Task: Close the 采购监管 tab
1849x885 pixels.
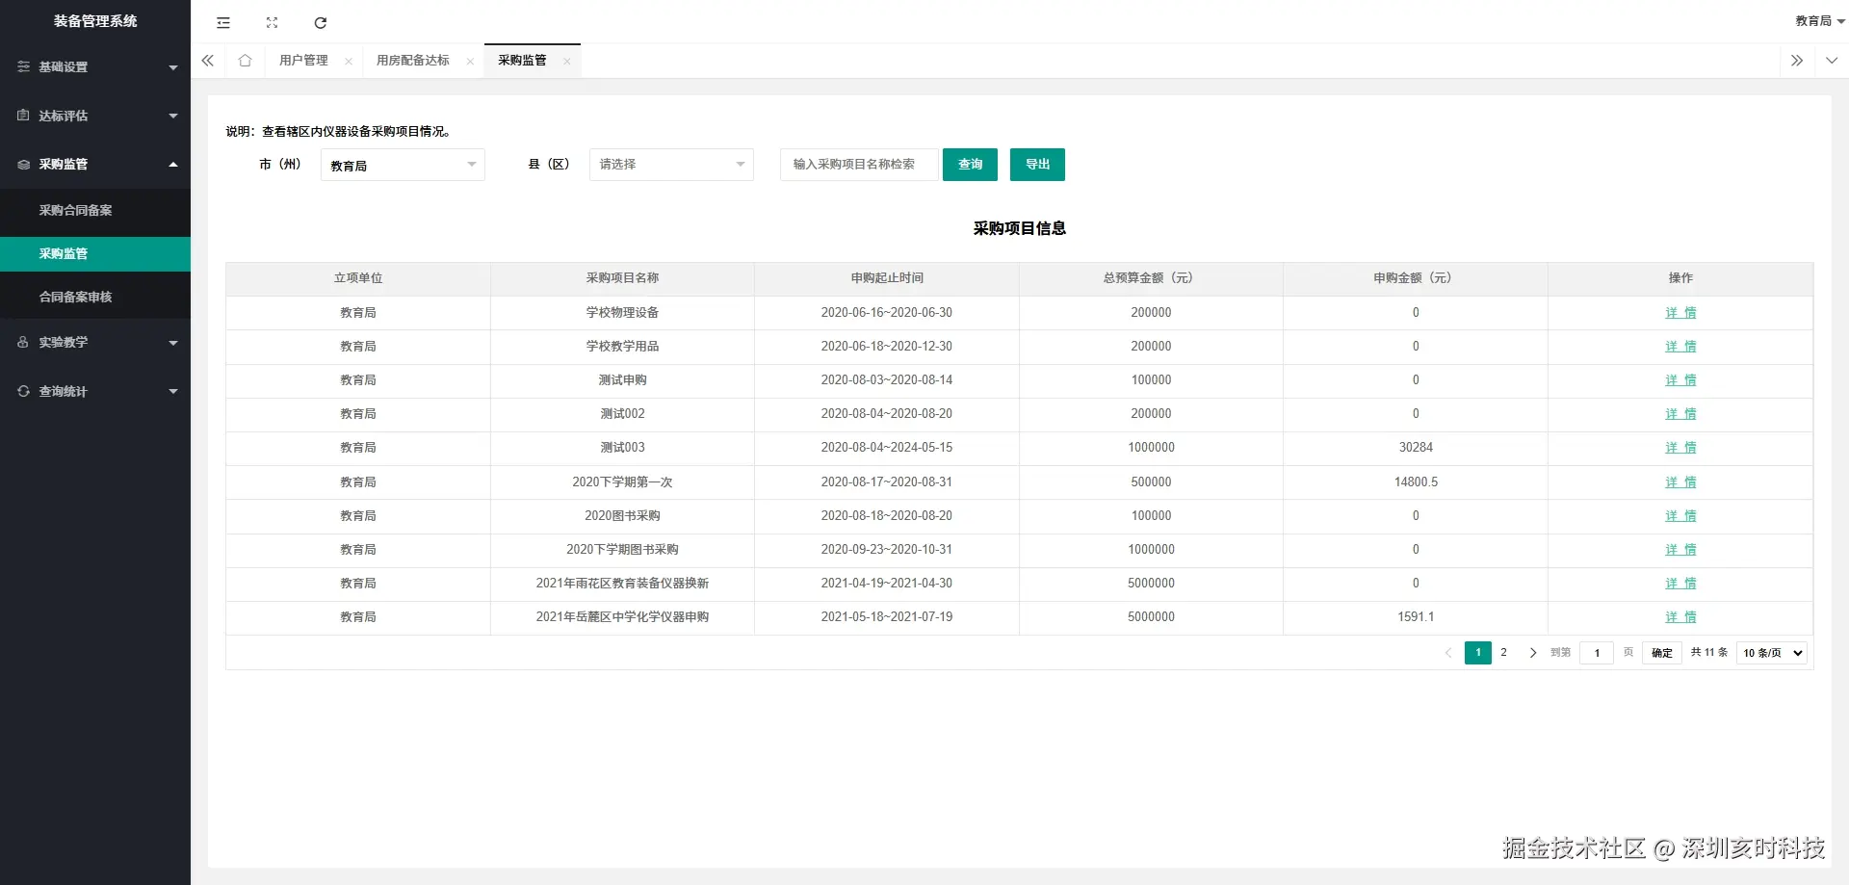Action: pyautogui.click(x=567, y=62)
